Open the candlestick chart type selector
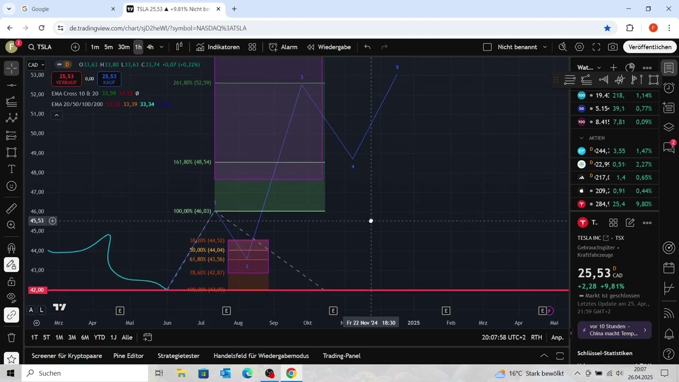This screenshot has width=679, height=382. [179, 47]
